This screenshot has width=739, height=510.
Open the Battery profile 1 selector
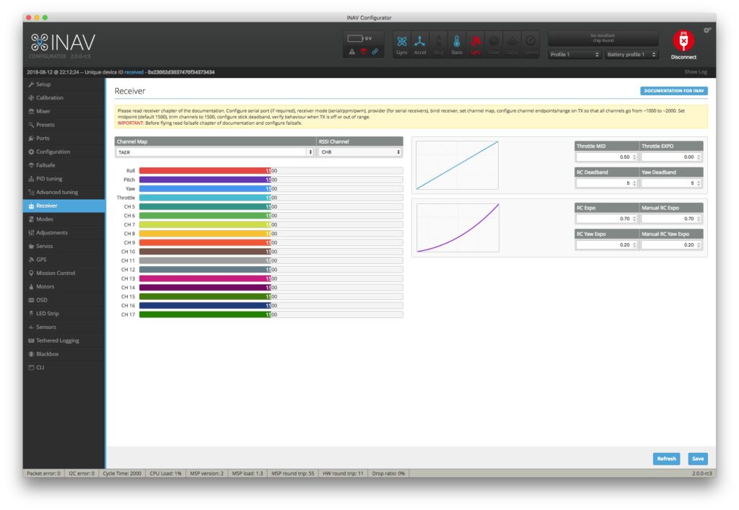click(x=631, y=54)
